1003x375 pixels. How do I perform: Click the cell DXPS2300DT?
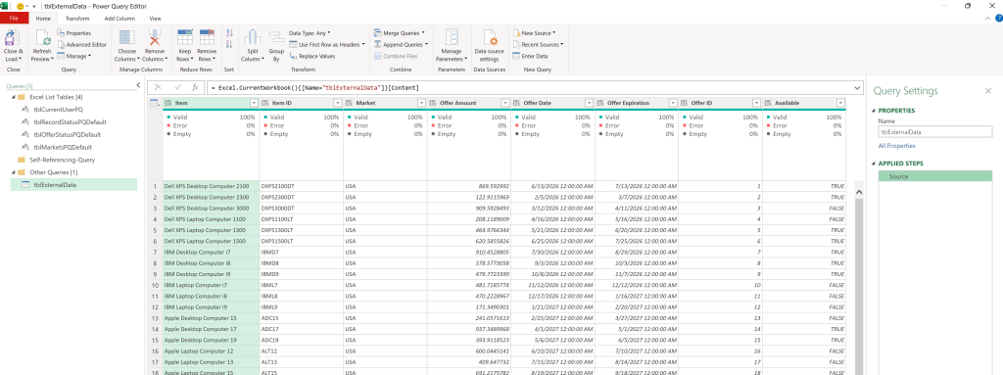click(x=302, y=197)
